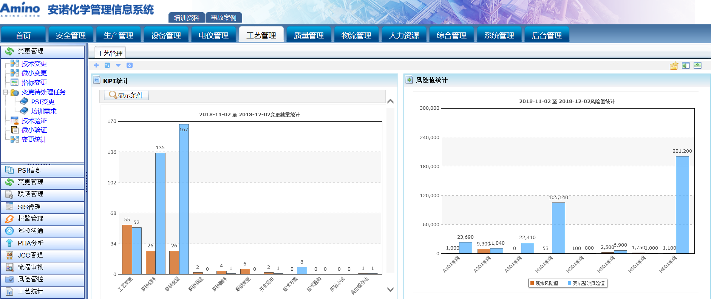Viewport: 711px width, 299px height.
Task: Click the hide left panel icon
Action: click(686, 66)
